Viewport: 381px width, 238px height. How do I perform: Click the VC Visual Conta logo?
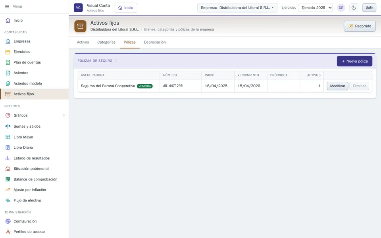pos(78,8)
